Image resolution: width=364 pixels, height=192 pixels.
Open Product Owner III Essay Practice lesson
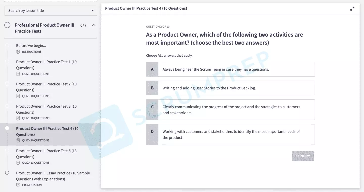pyautogui.click(x=53, y=176)
